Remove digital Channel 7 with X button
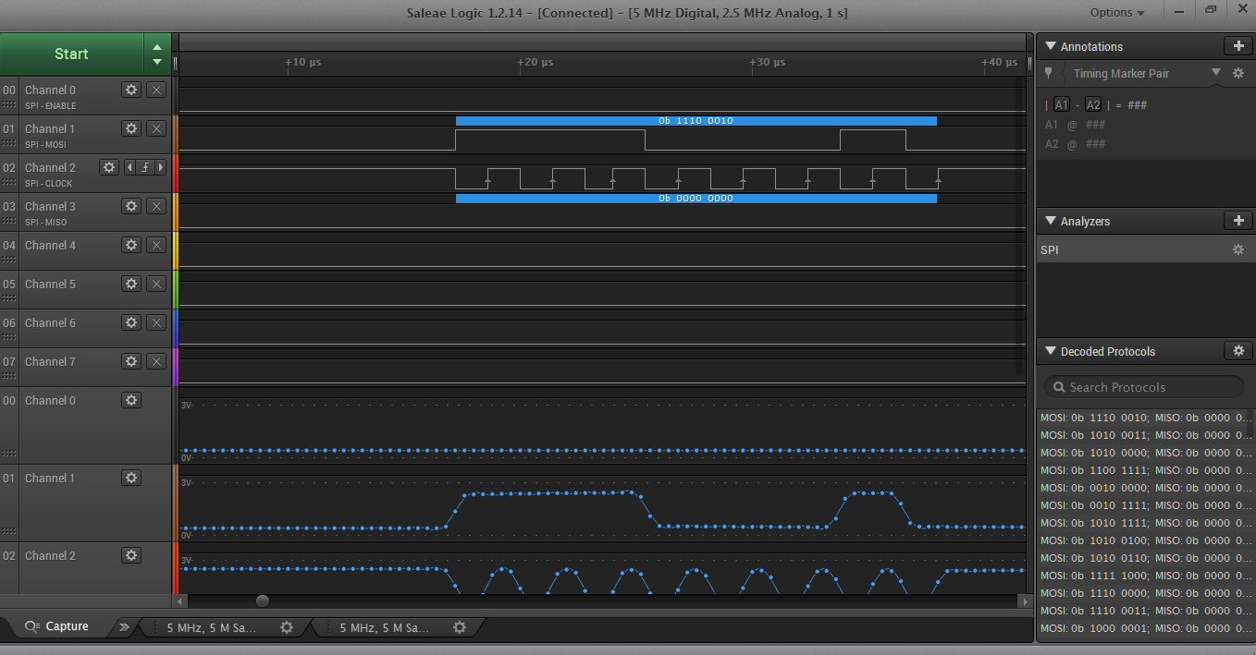The image size is (1256, 655). [x=156, y=361]
